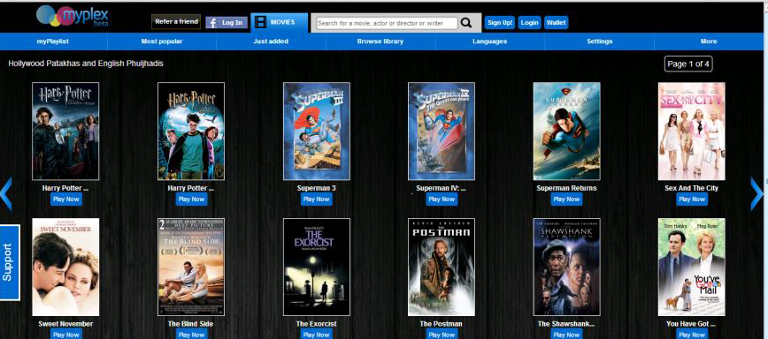The image size is (768, 339).
Task: Open the Languages menu
Action: pyautogui.click(x=490, y=41)
